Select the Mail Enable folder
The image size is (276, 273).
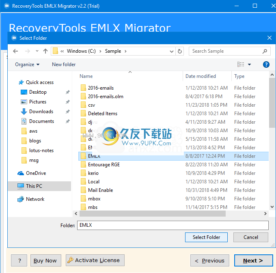pyautogui.click(x=101, y=190)
